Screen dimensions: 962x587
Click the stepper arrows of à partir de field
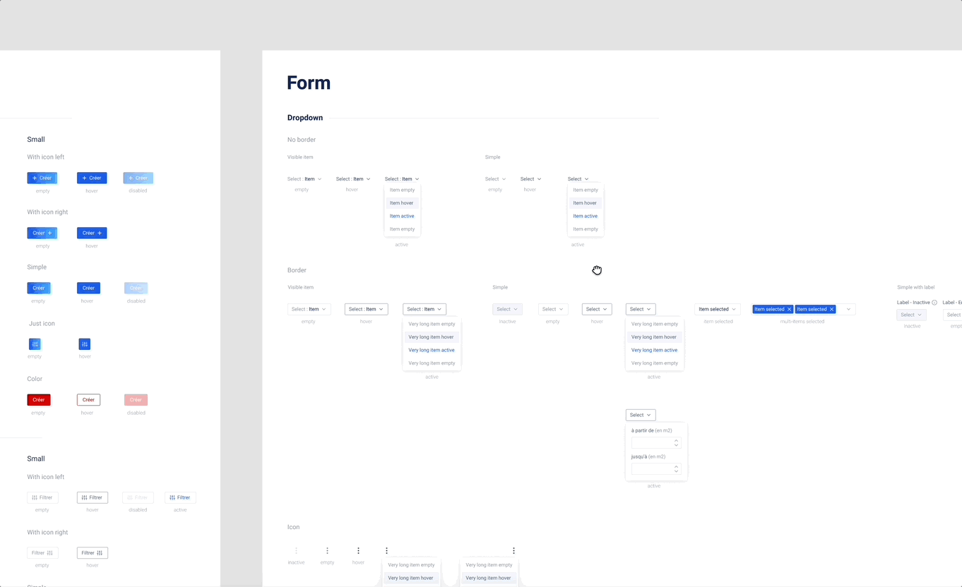pos(676,443)
